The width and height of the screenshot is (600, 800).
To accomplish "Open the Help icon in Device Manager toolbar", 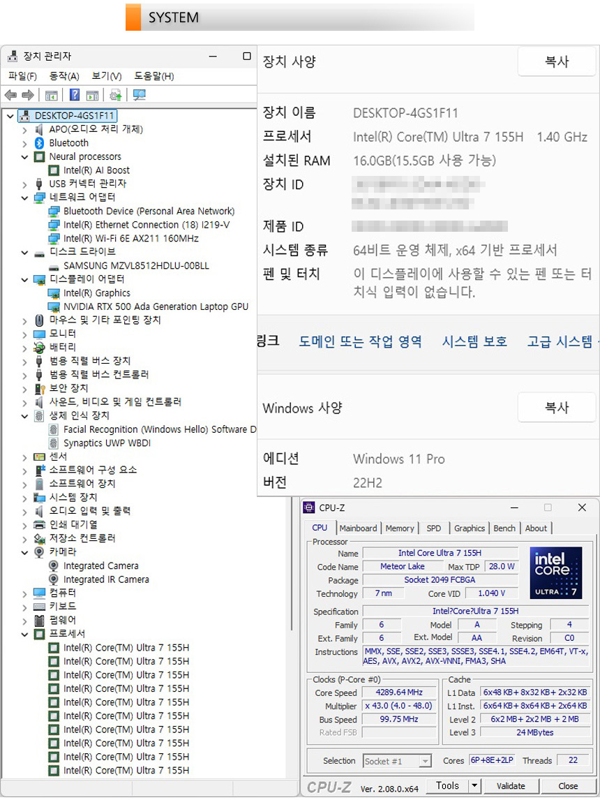I will [x=75, y=95].
